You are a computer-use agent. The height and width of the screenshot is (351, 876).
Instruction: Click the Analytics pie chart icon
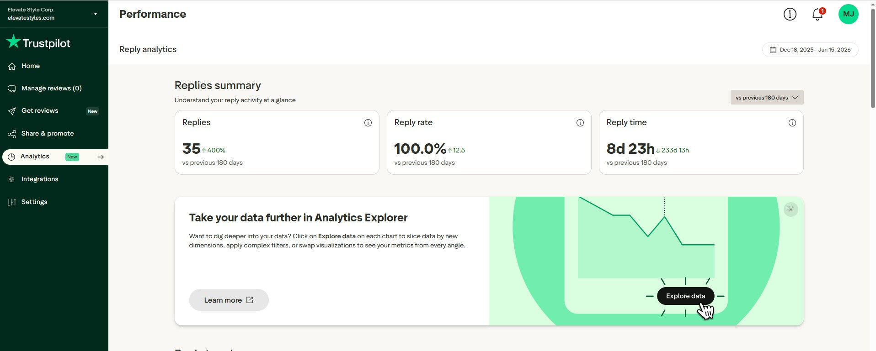[x=11, y=157]
